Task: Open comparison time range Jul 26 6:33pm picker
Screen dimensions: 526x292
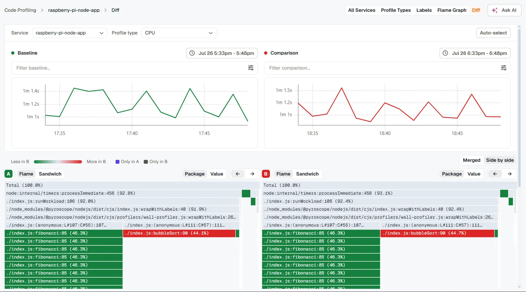Action: pos(475,53)
